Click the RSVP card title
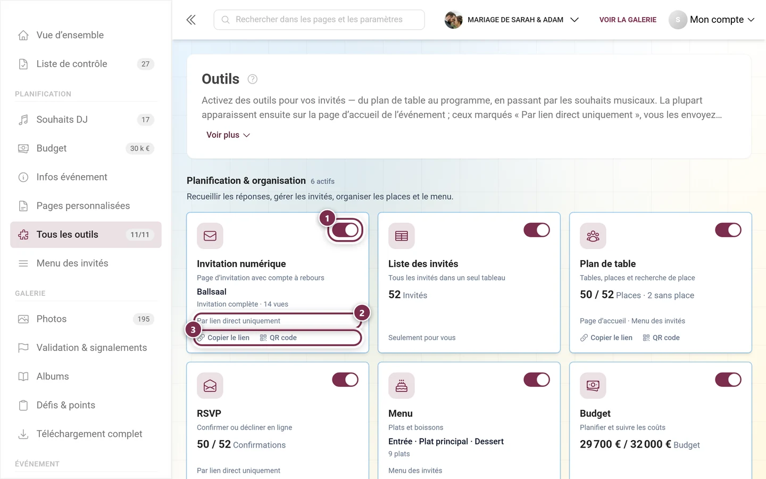This screenshot has width=766, height=479. [209, 414]
